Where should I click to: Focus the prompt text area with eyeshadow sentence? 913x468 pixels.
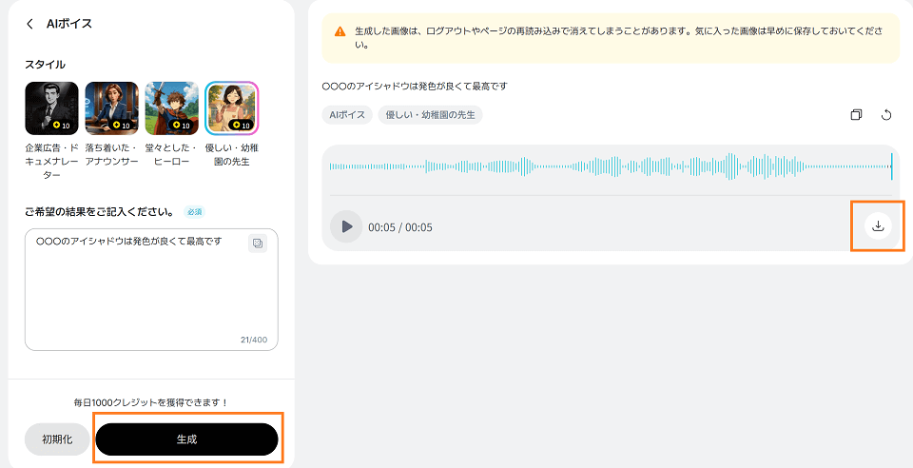pos(151,289)
